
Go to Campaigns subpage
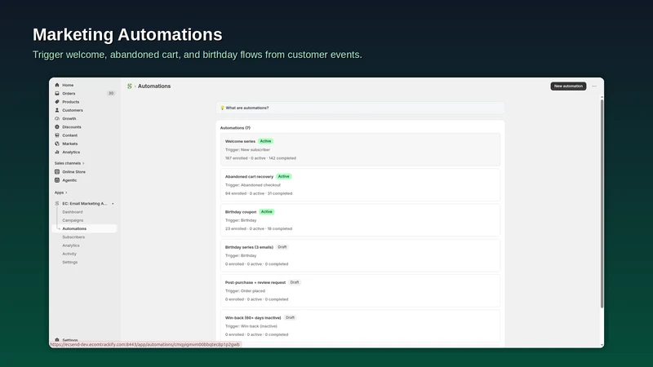pyautogui.click(x=73, y=220)
